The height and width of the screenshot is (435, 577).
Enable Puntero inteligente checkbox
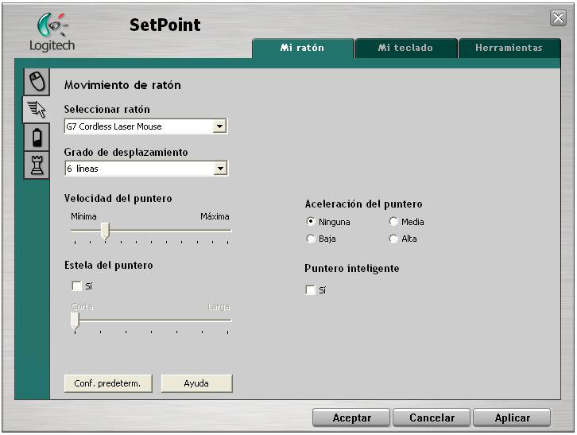pos(311,290)
